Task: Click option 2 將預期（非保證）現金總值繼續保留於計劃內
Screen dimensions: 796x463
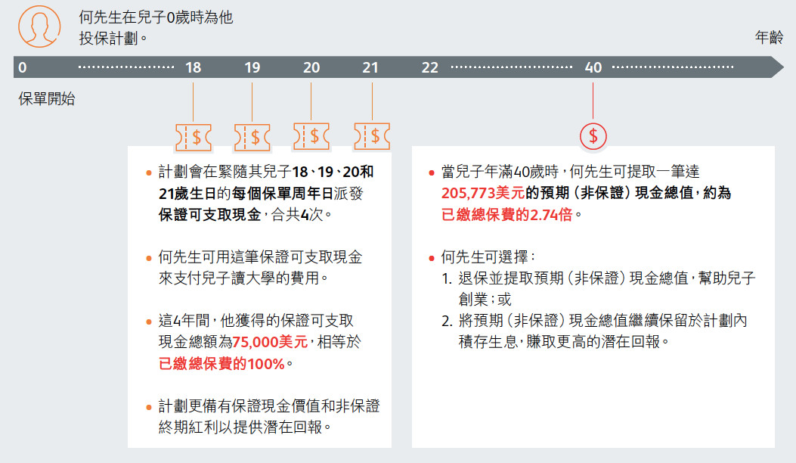Action: [594, 320]
